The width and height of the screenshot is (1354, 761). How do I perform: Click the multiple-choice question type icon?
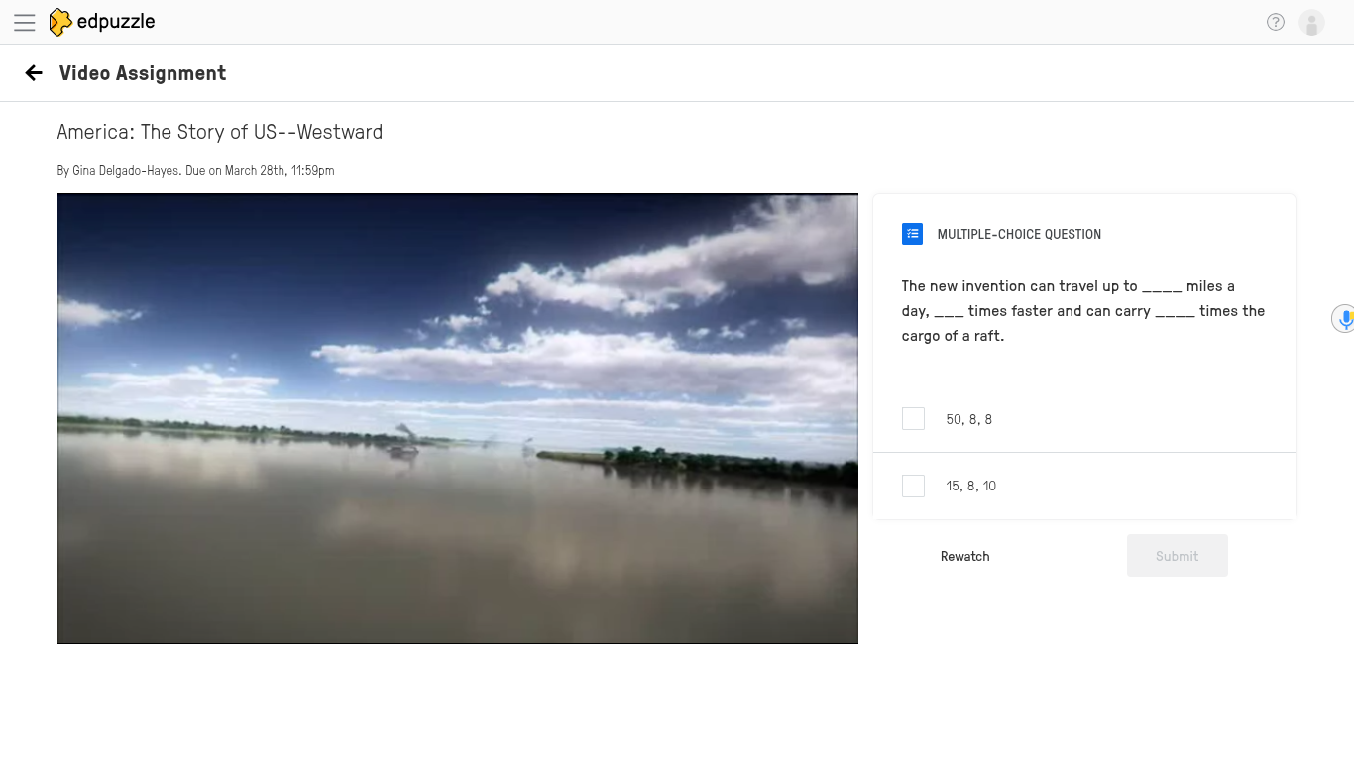[x=912, y=234]
